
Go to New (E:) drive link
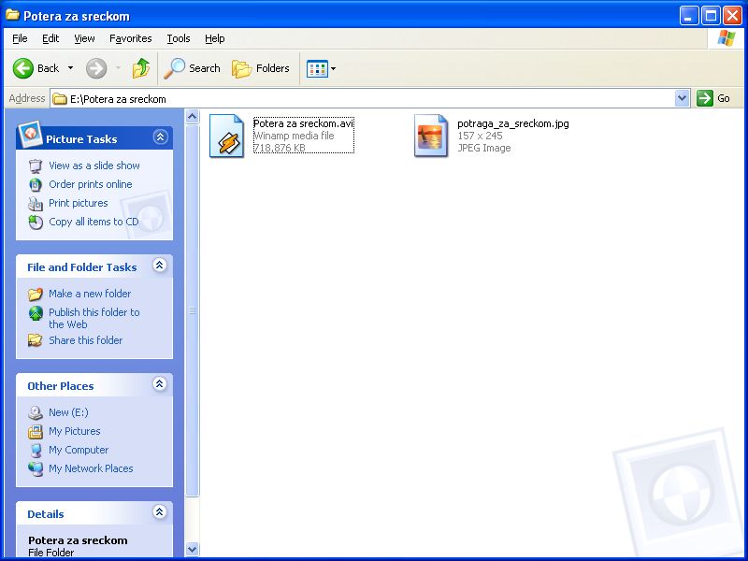(68, 412)
